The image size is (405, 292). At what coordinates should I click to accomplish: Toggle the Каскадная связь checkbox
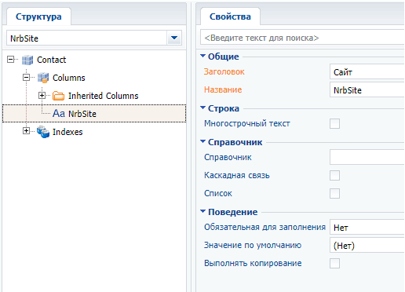[334, 175]
